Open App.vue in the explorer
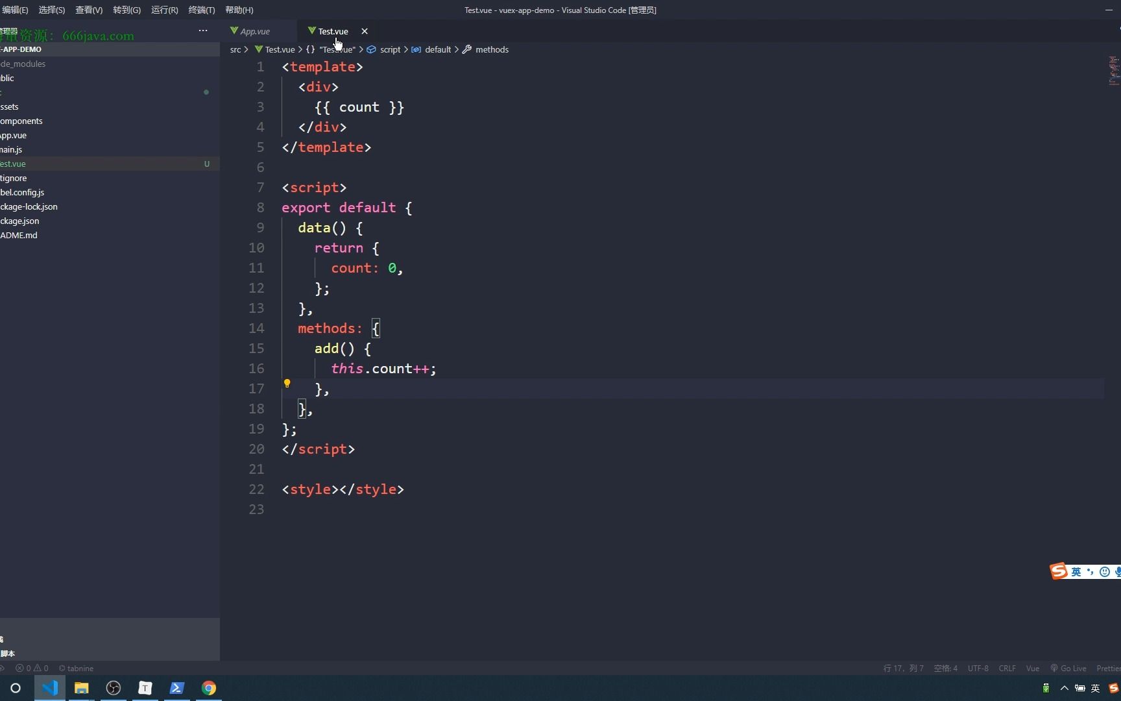This screenshot has width=1121, height=701. click(x=110, y=135)
